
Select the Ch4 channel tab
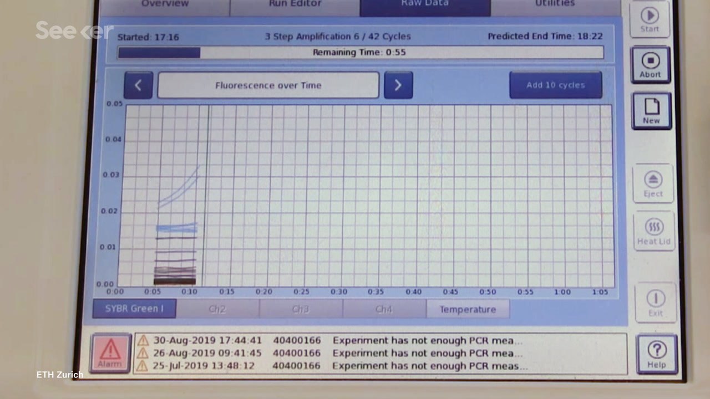pyautogui.click(x=384, y=309)
